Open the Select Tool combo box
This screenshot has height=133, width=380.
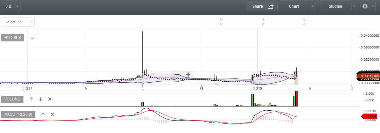pos(18,22)
